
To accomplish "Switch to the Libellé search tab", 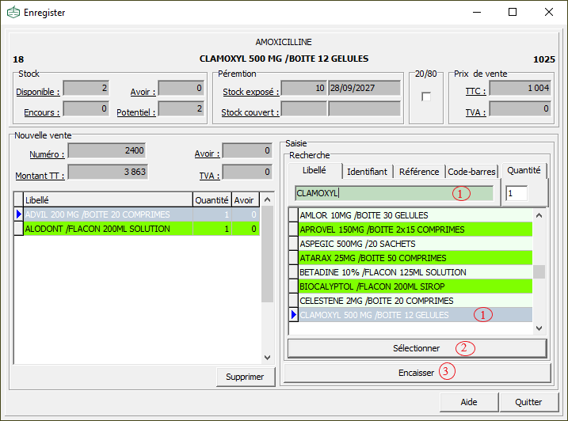I will [314, 170].
